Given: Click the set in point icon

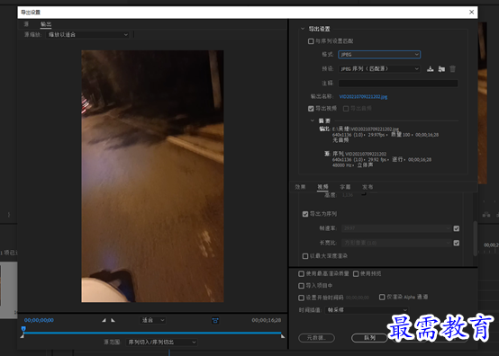Looking at the screenshot, I should click(104, 320).
